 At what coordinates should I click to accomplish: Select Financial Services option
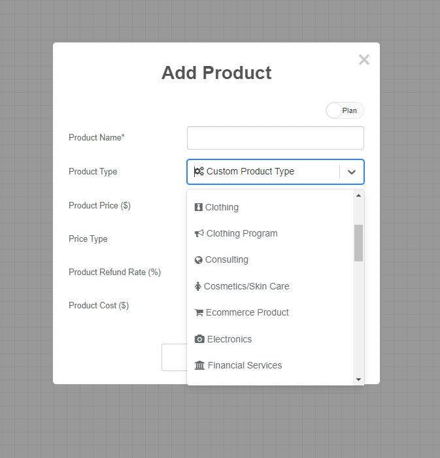point(270,365)
